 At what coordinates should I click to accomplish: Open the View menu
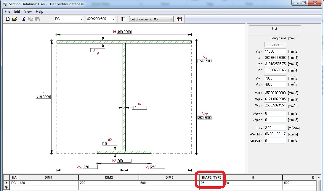tap(28, 11)
